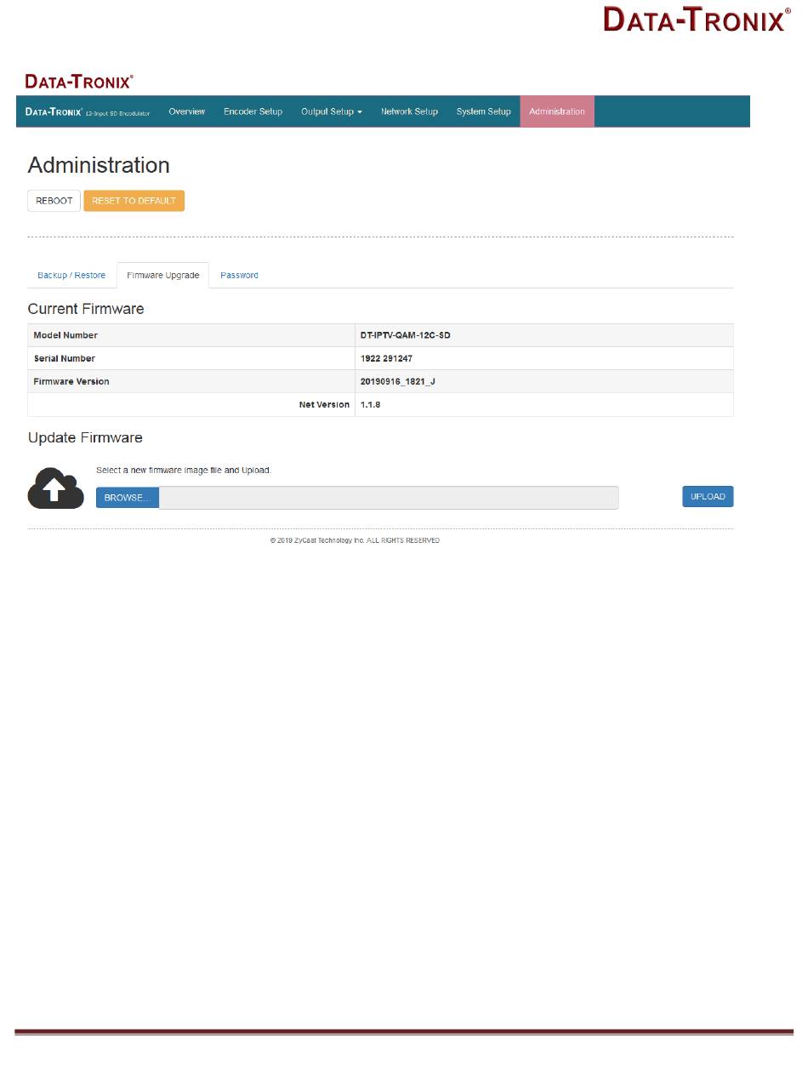Click the Update Firmware heading
This screenshot has height=1067, width=808.
coord(85,437)
